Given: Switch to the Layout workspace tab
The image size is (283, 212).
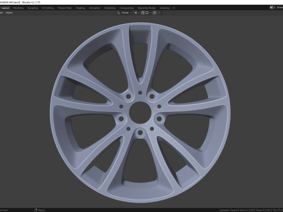Looking at the screenshot, I should coord(5,8).
